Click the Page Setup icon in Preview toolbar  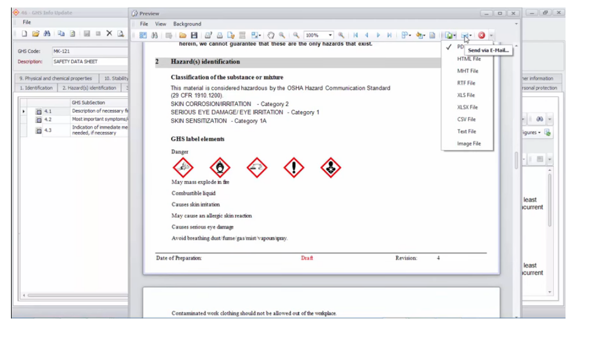pos(231,35)
